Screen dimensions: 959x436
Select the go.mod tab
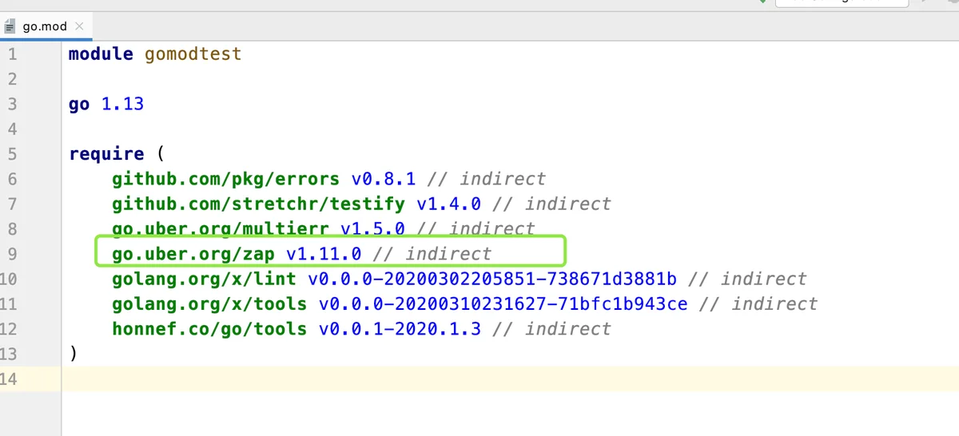44,26
